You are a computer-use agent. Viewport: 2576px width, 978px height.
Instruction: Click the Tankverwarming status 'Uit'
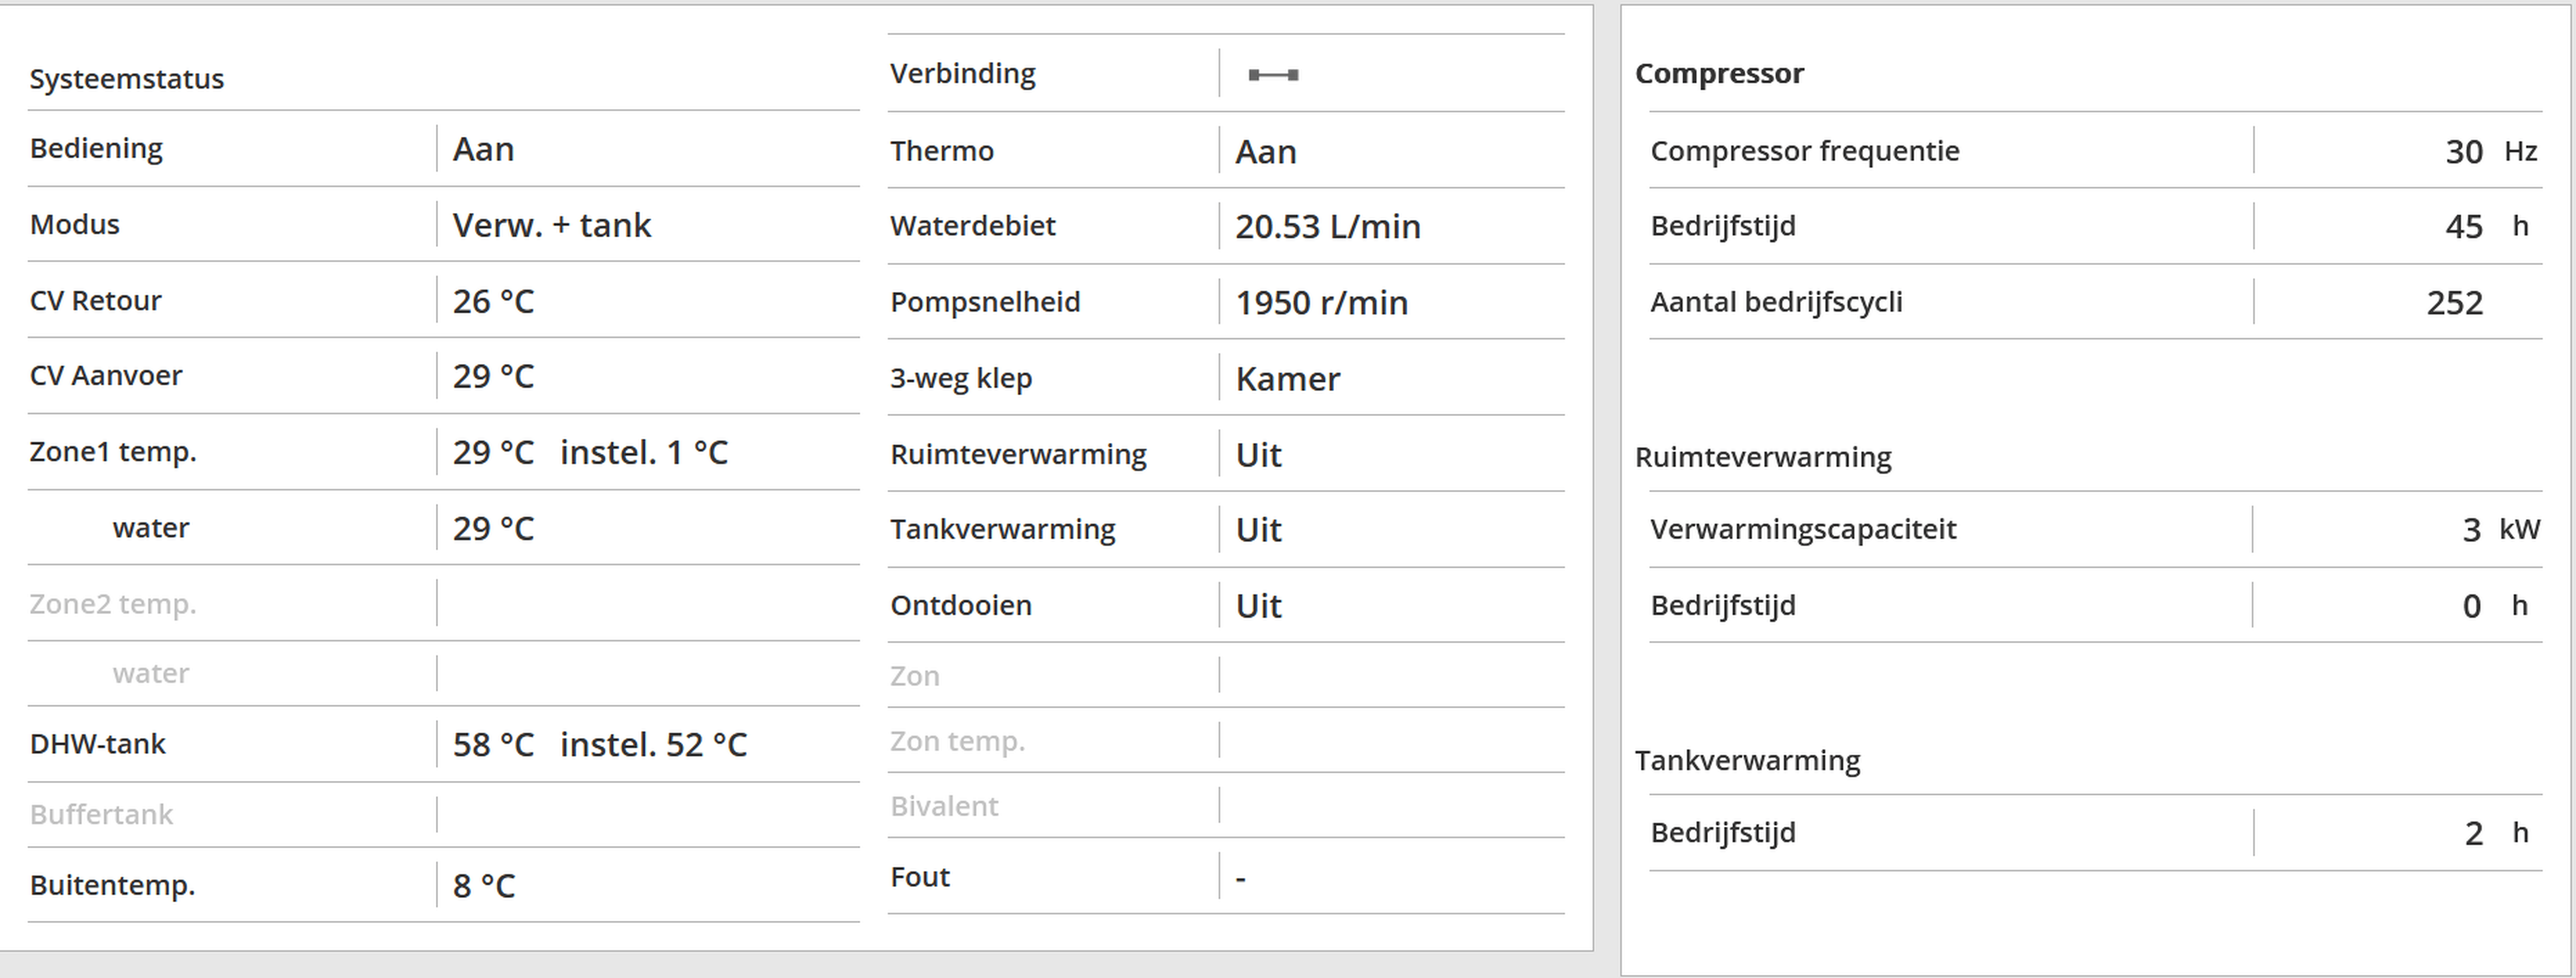[1258, 530]
